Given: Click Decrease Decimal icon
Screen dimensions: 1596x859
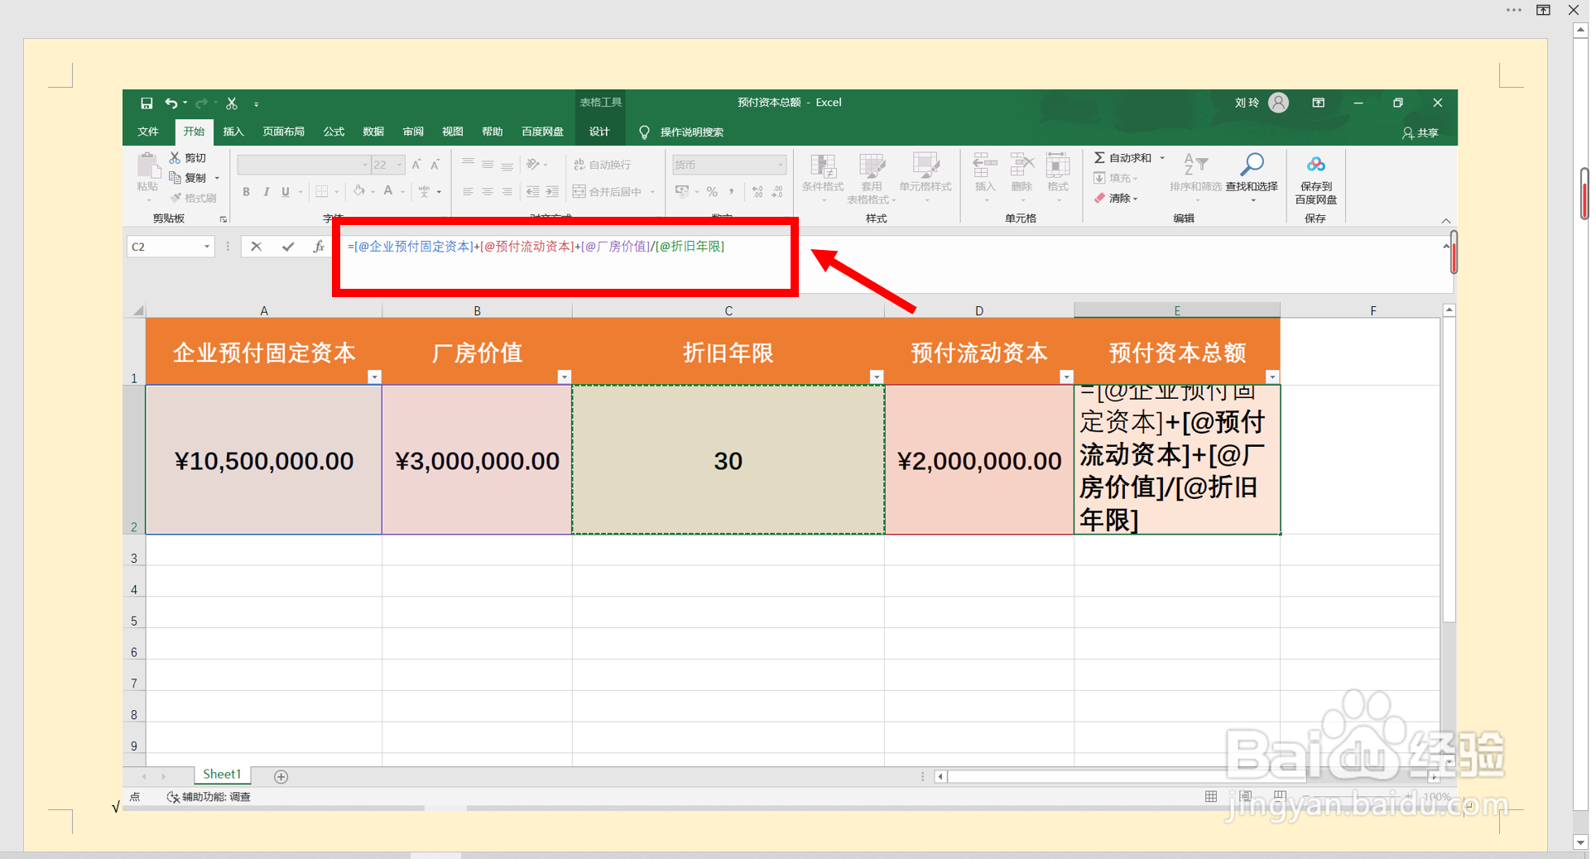Looking at the screenshot, I should point(777,191).
